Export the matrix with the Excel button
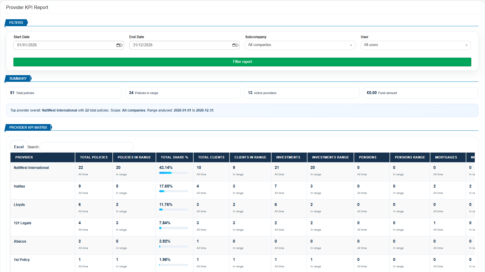The width and height of the screenshot is (485, 272). (x=19, y=147)
